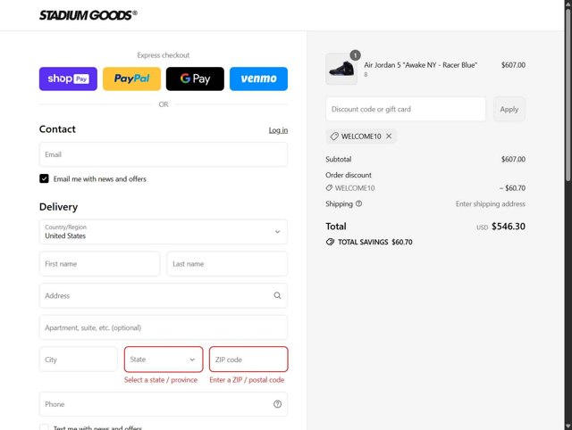Uncheck Email me with news and offers

44,178
